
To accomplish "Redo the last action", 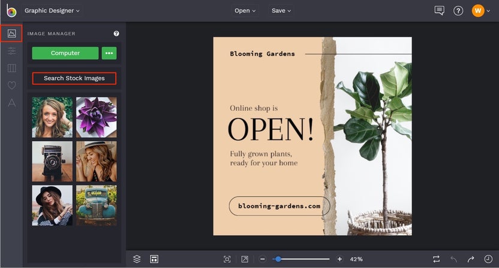I will tap(471, 259).
